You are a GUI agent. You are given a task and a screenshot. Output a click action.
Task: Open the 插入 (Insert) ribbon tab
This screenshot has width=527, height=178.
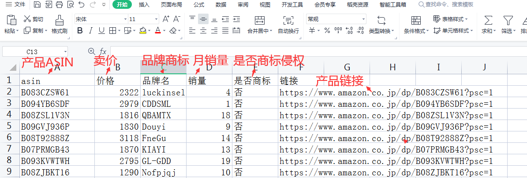(x=144, y=5)
